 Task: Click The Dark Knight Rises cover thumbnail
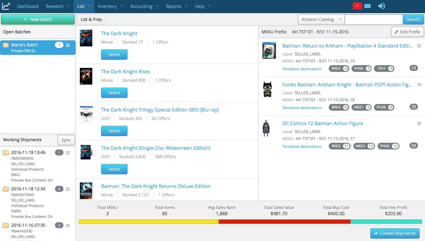coord(86,76)
